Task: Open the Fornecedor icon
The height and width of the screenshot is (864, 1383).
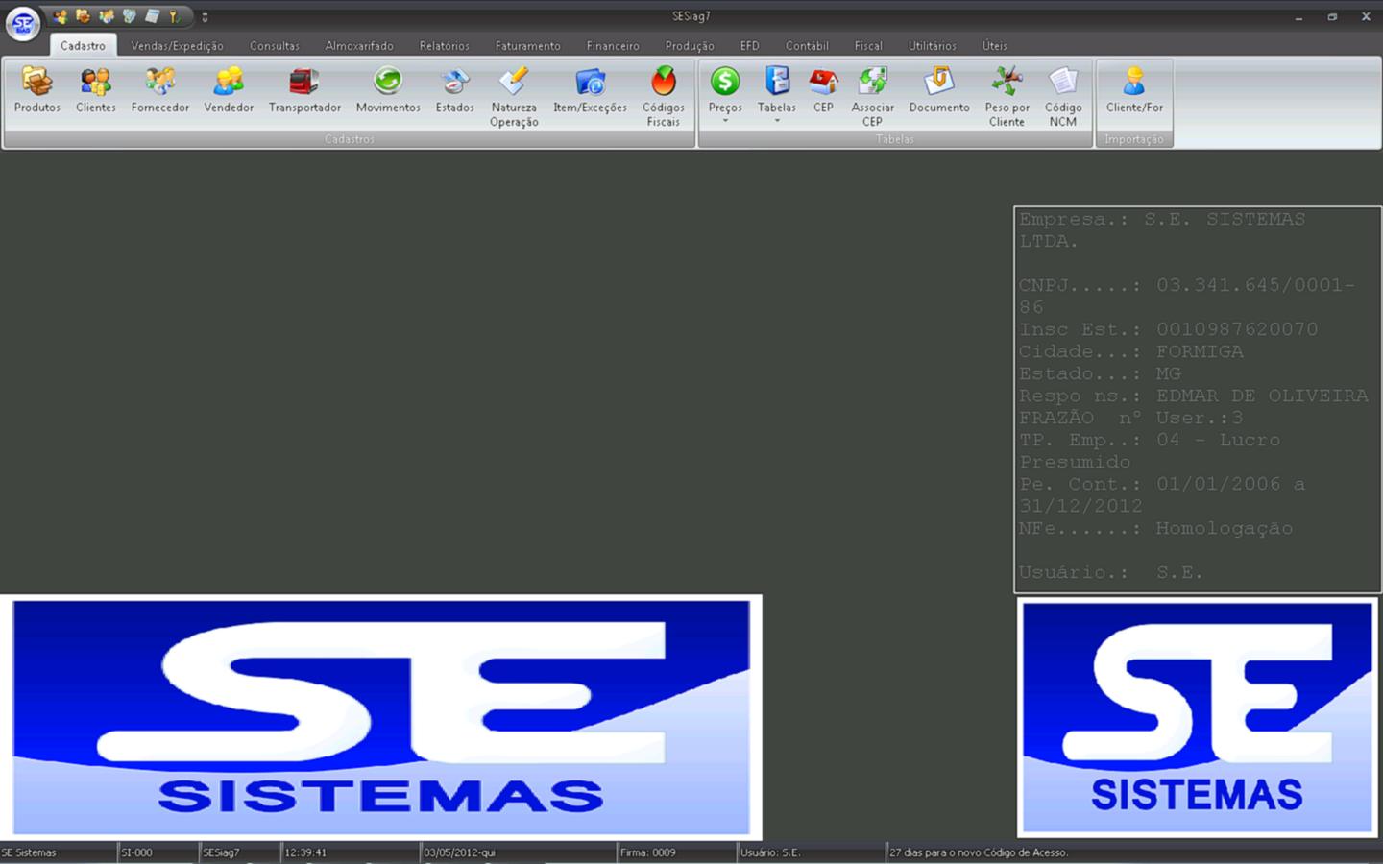Action: point(159,91)
